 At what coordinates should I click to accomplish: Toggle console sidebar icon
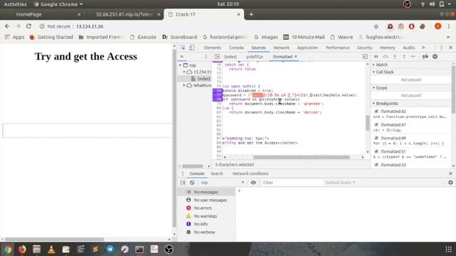(x=182, y=183)
